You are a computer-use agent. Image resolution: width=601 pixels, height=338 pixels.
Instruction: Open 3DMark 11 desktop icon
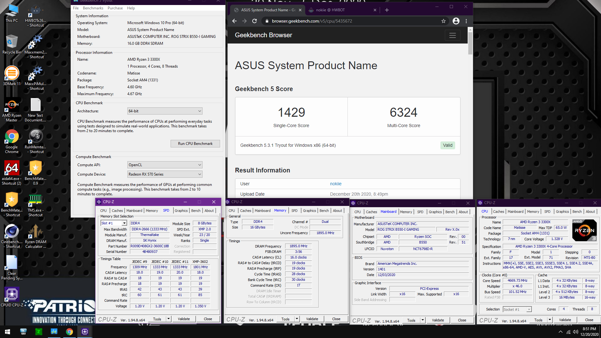(x=12, y=76)
